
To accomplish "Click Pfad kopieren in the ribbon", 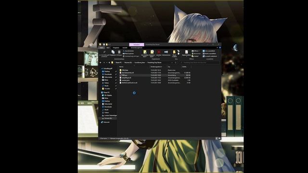I will 128,53.
